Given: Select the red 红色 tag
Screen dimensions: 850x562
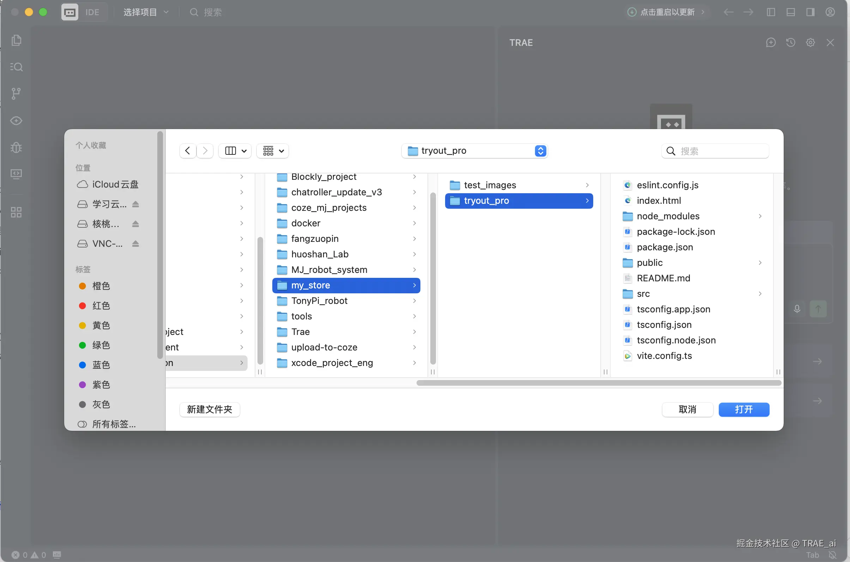Looking at the screenshot, I should [101, 306].
